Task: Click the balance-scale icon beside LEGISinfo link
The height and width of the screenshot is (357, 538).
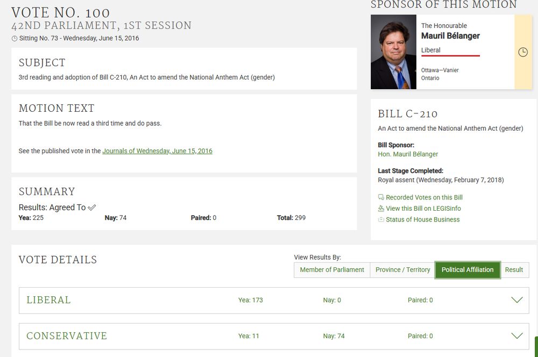Action: pos(381,208)
